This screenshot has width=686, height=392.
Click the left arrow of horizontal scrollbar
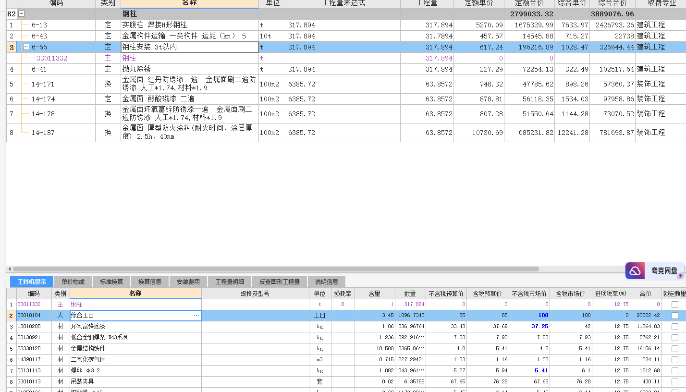pyautogui.click(x=9, y=269)
